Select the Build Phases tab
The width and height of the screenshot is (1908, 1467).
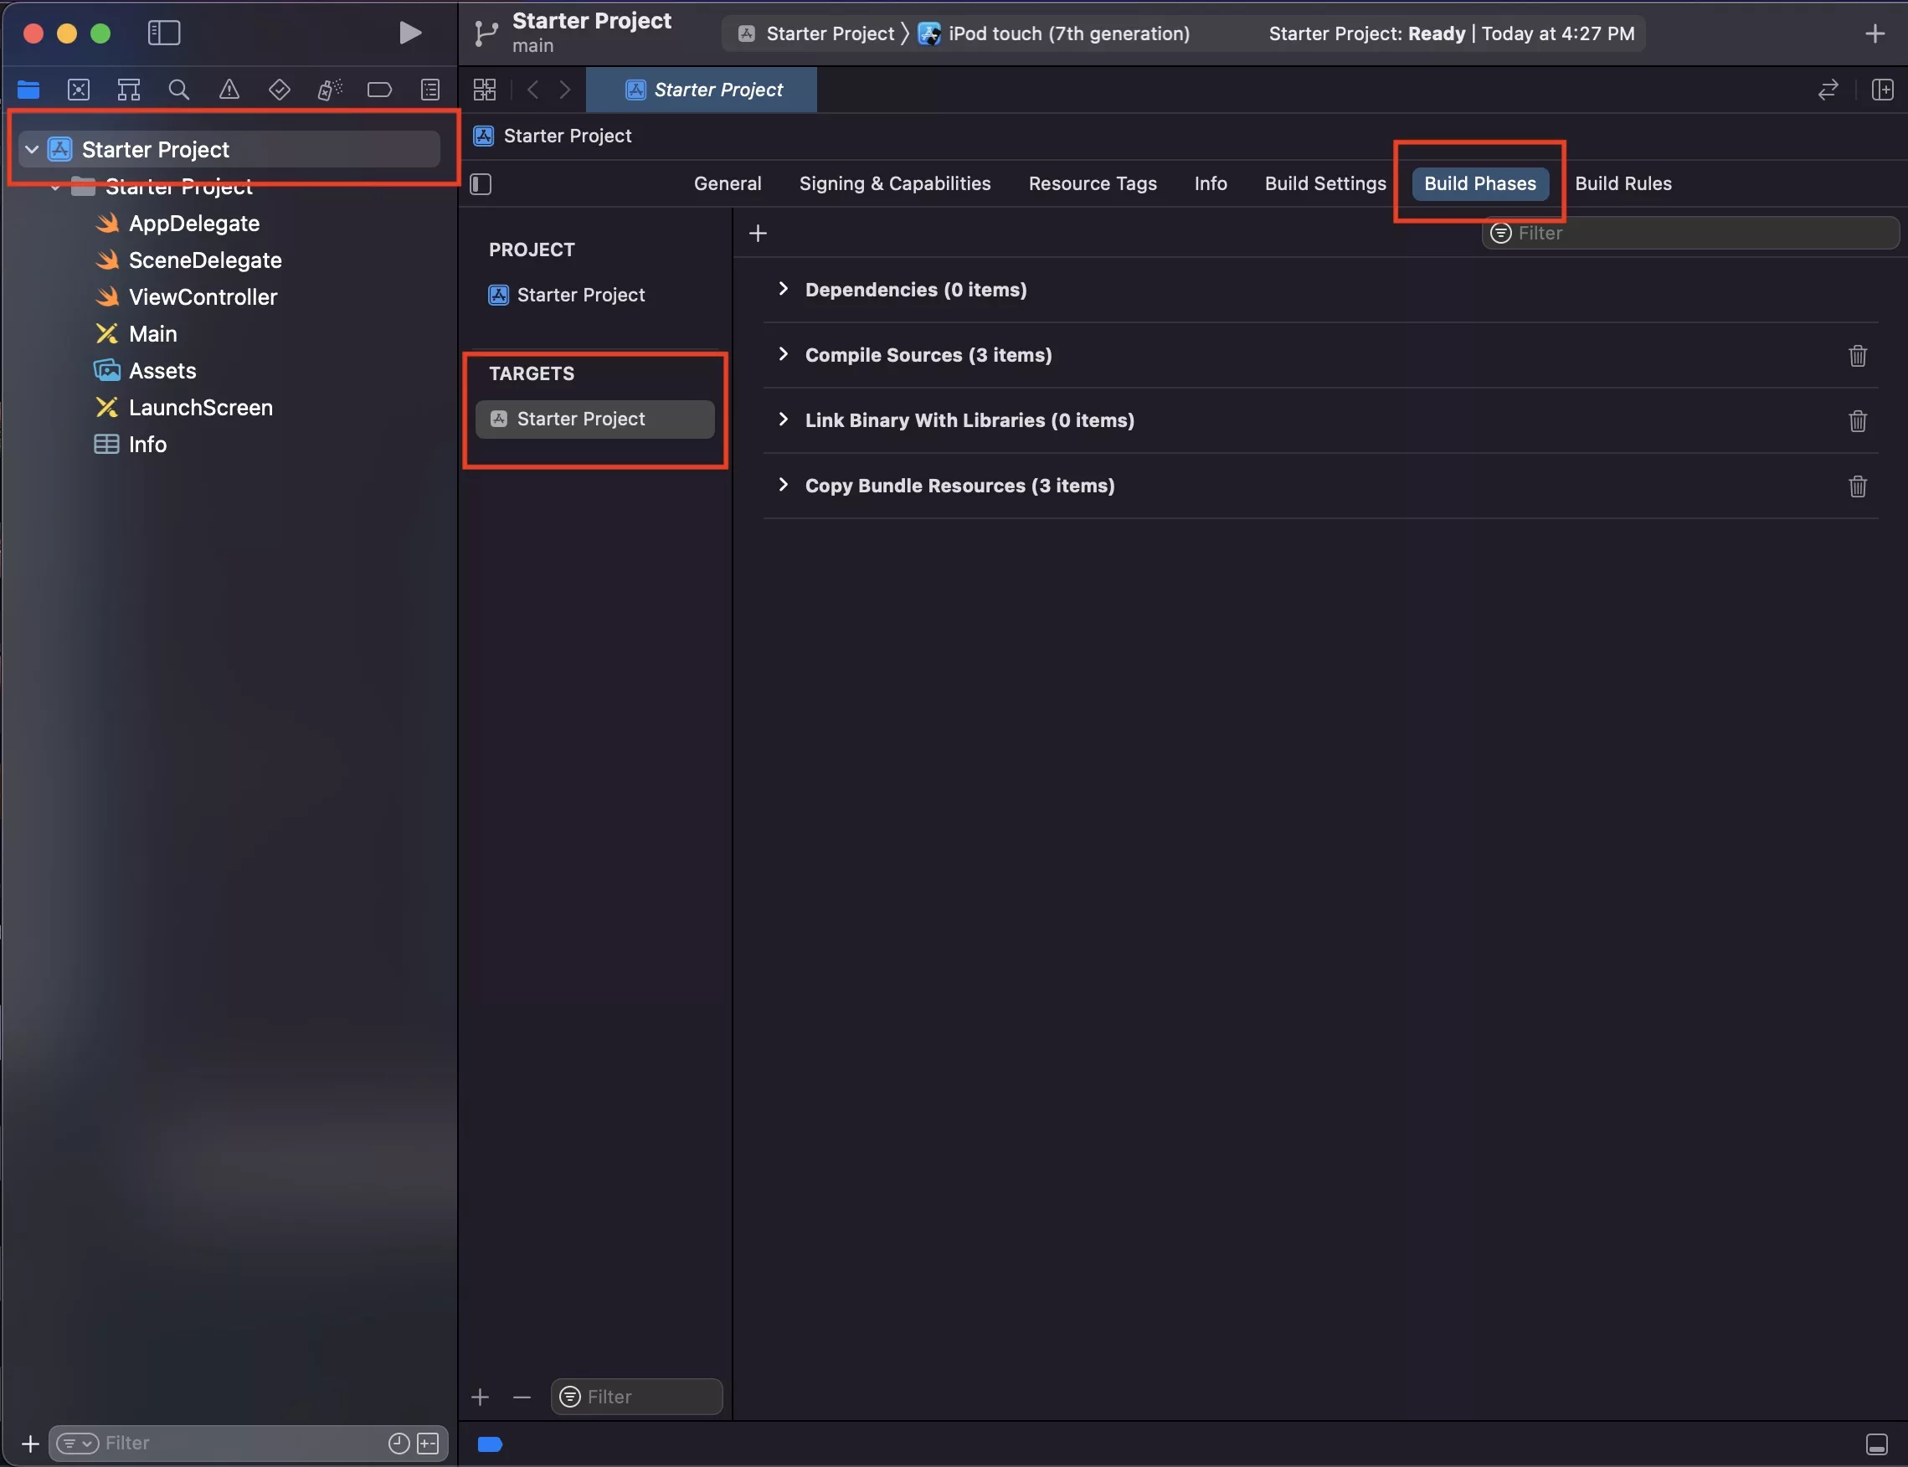point(1480,183)
